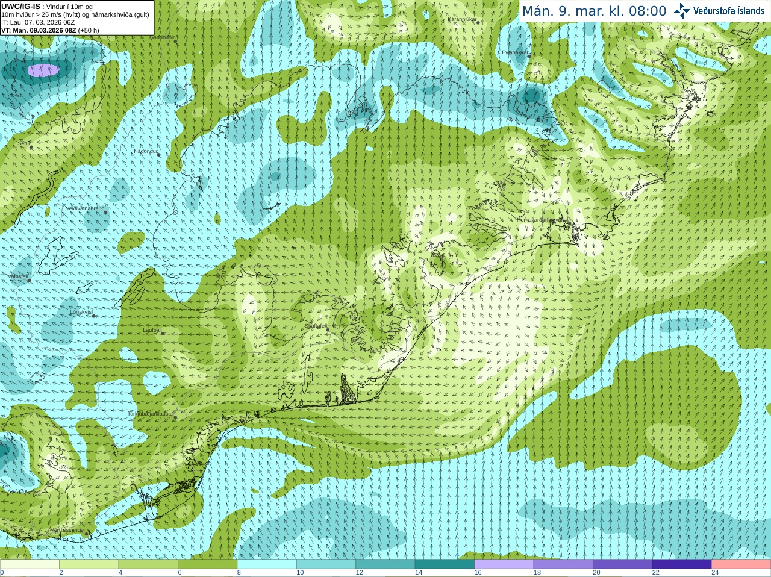Select the 18–20 m/s legend swatch
771x577 pixels.
(x=563, y=564)
